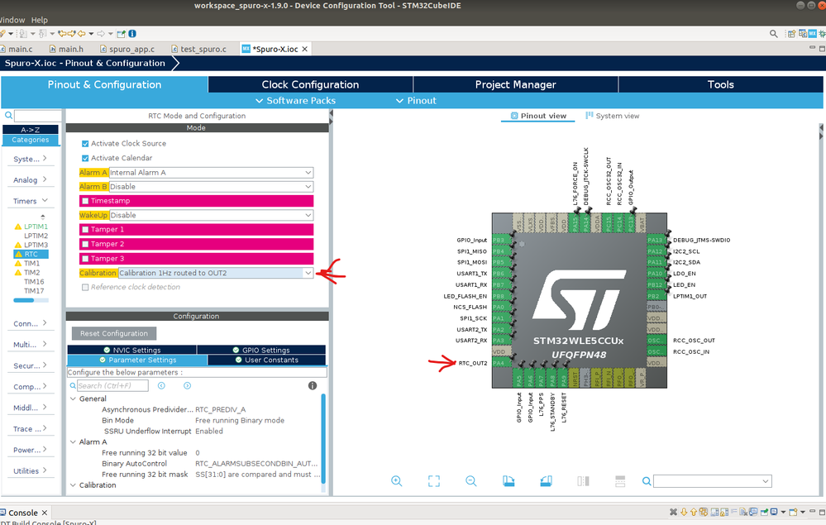Click the Console down arrow icon
This screenshot has width=826, height=525.
(684, 512)
